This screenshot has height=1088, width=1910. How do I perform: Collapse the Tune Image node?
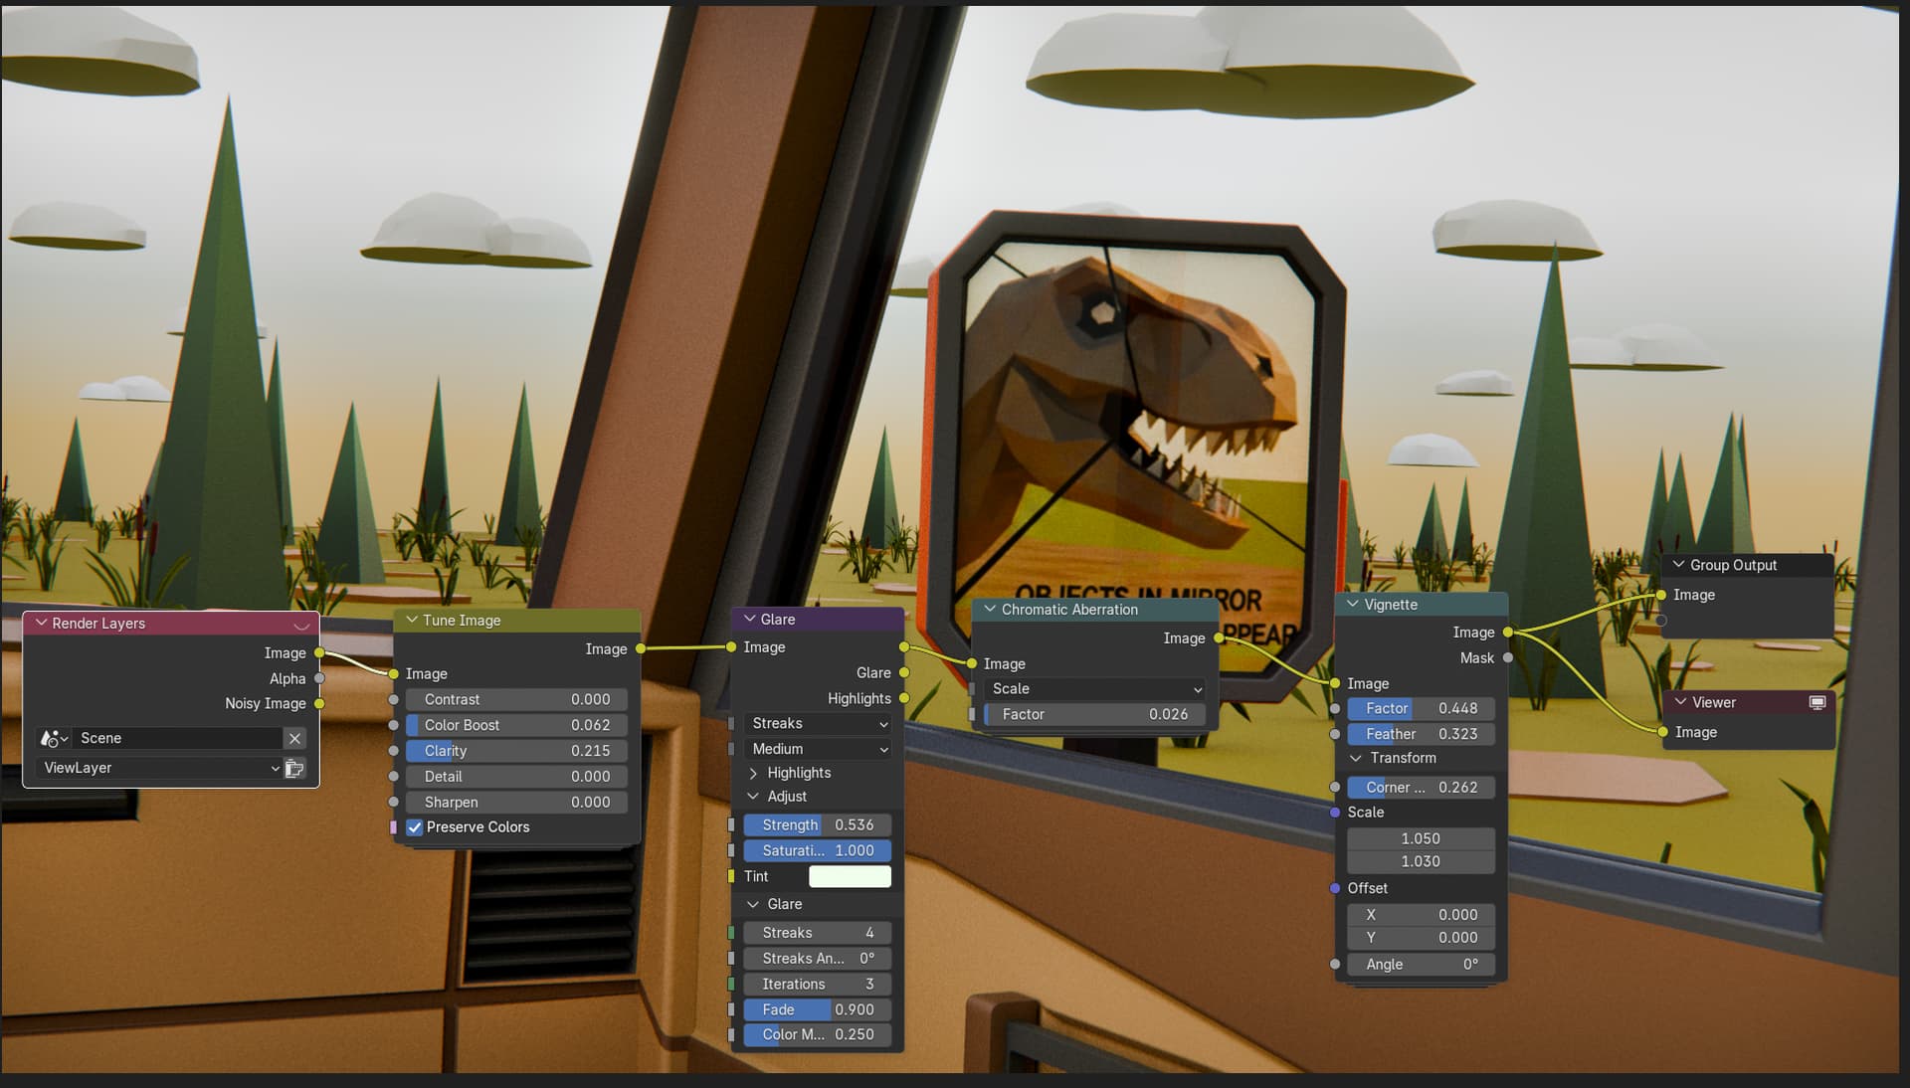(412, 620)
